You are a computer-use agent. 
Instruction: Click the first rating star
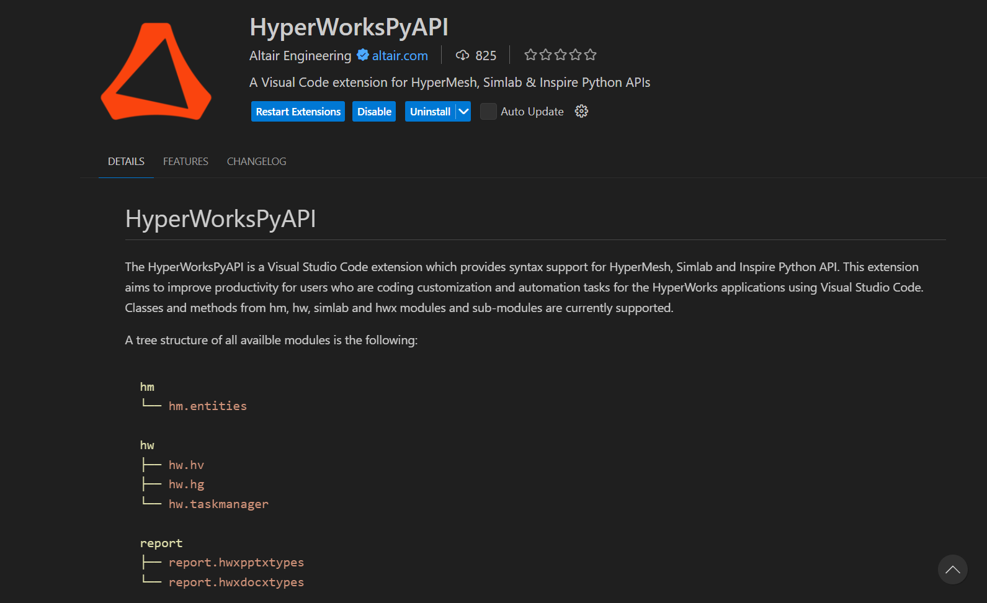[530, 55]
